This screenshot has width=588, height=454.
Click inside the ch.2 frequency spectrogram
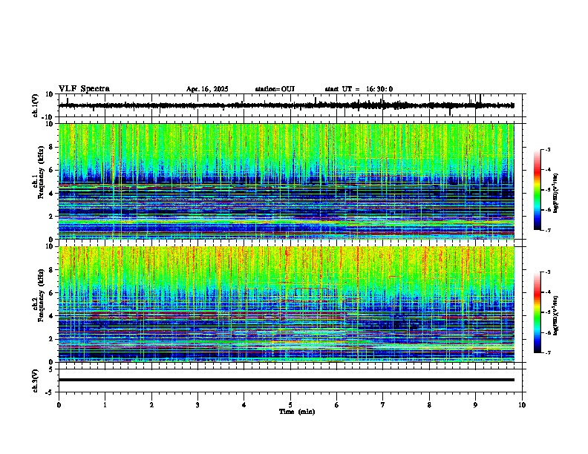click(x=286, y=304)
